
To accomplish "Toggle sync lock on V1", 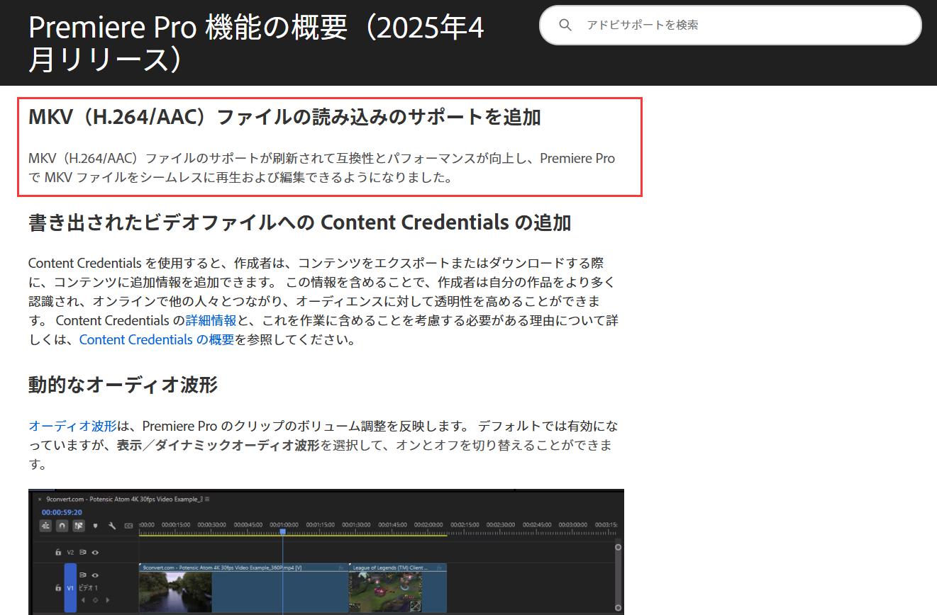I will pos(83,575).
